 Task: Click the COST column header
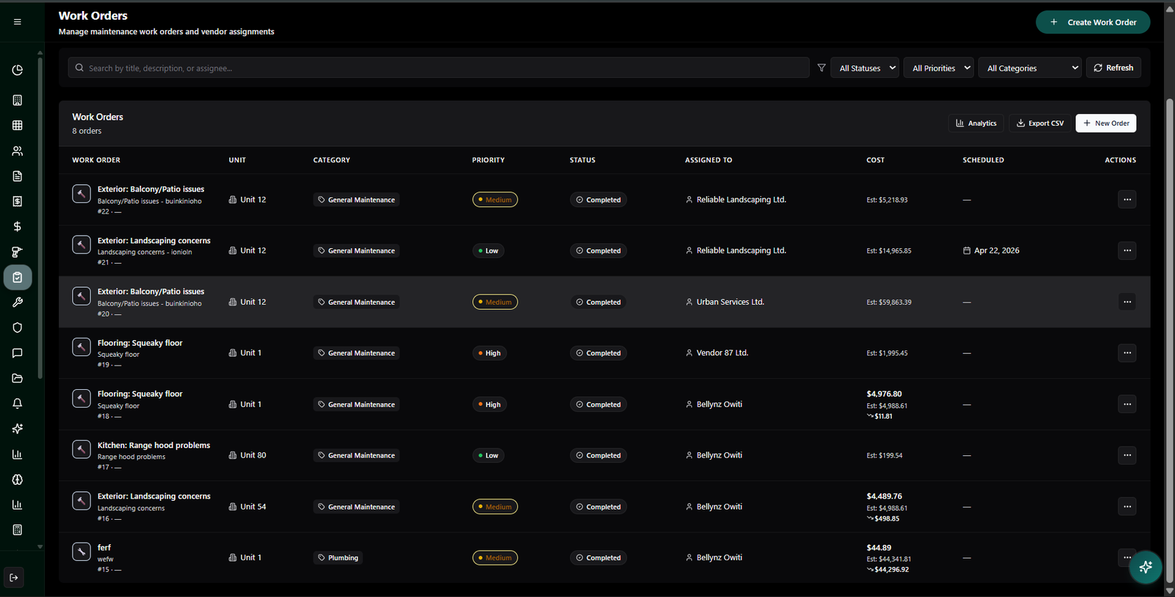875,160
